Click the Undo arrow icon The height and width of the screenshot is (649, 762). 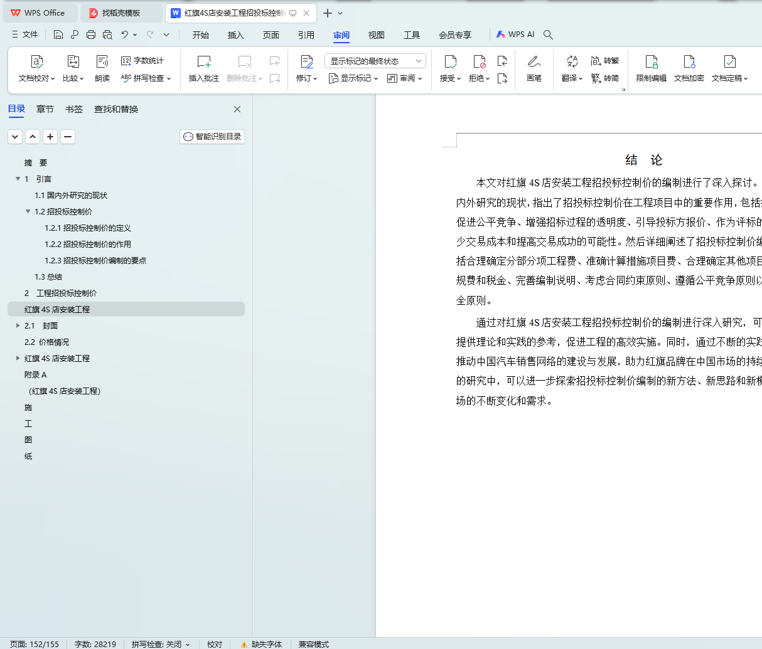(125, 34)
